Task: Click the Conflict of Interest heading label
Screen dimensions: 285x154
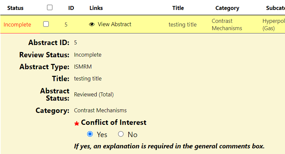Action: [113, 123]
